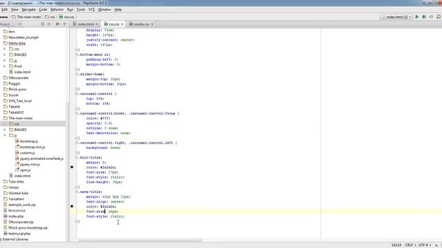Expand the css folder under Nikita-bike
Screen dimensions: 442x248
(x=5, y=49)
